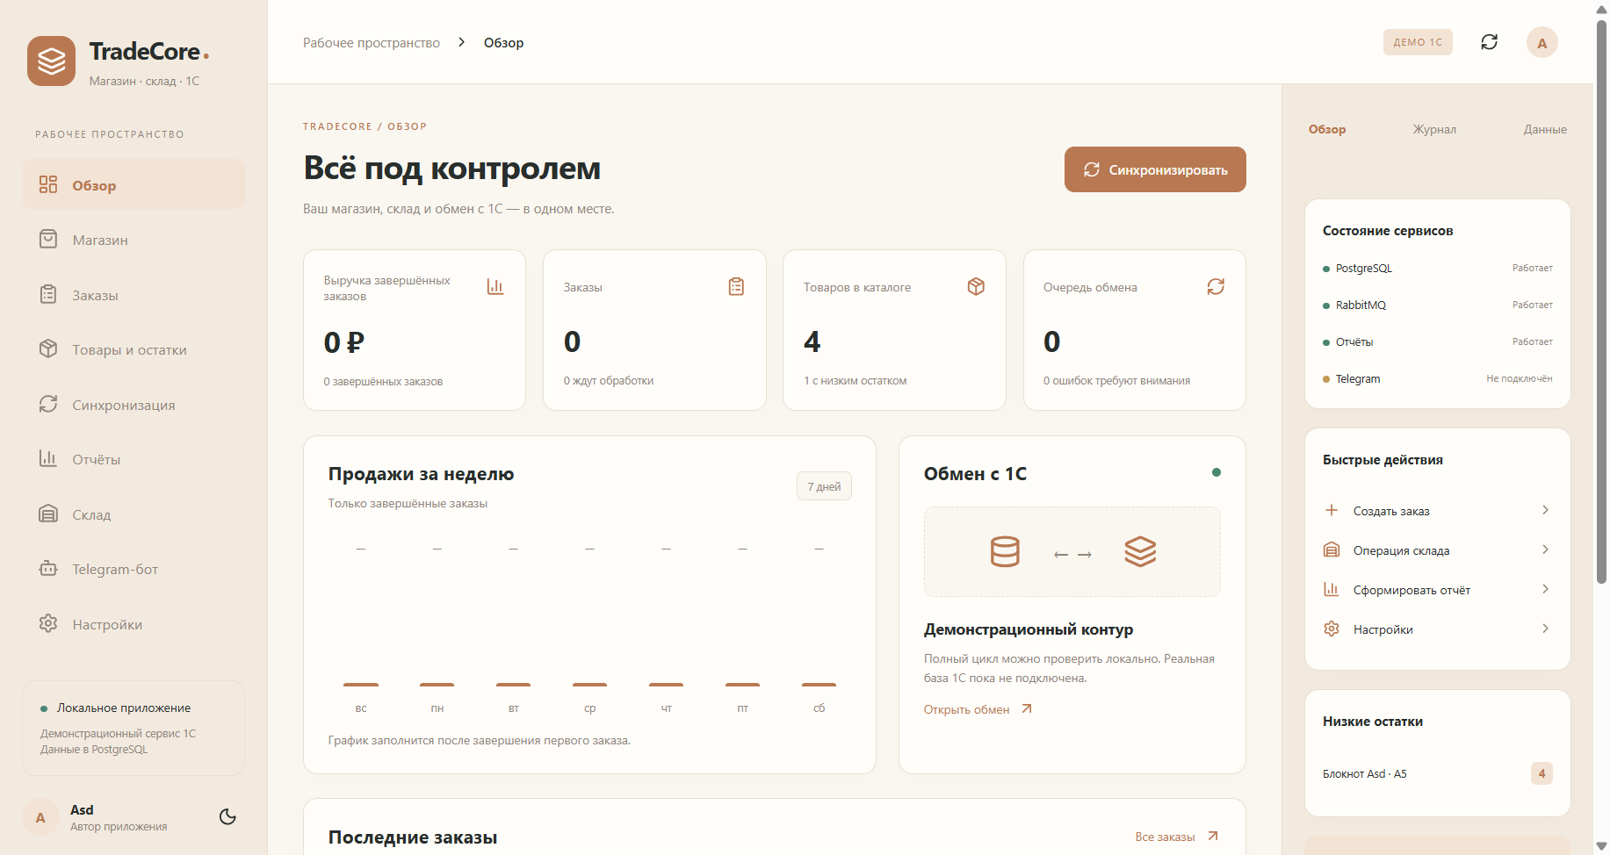The image size is (1610, 855).
Task: Open Обзор in the sidebar
Action: coord(134,185)
